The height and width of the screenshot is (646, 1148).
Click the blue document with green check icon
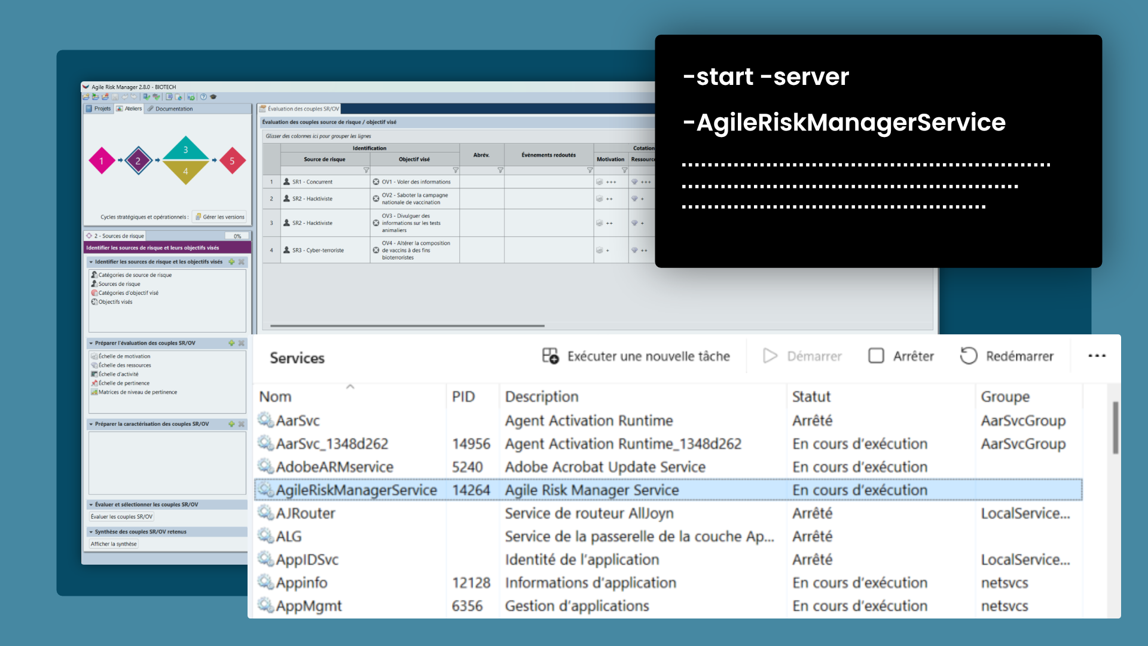[146, 97]
